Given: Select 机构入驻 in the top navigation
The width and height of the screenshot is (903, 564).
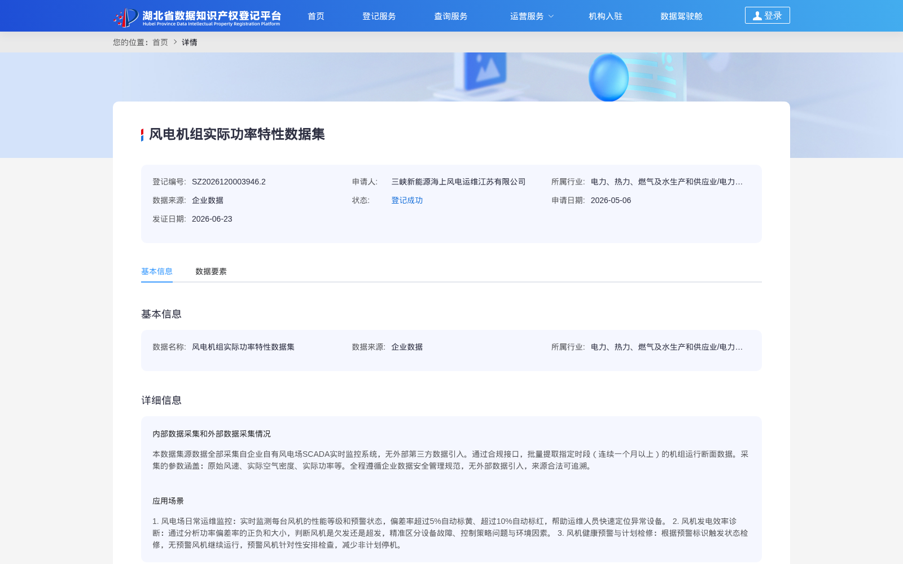Looking at the screenshot, I should tap(606, 16).
